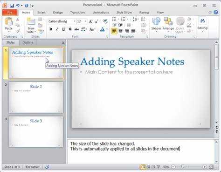The width and height of the screenshot is (221, 172).
Task: Open the Arrange objects menu
Action: pyautogui.click(x=168, y=25)
